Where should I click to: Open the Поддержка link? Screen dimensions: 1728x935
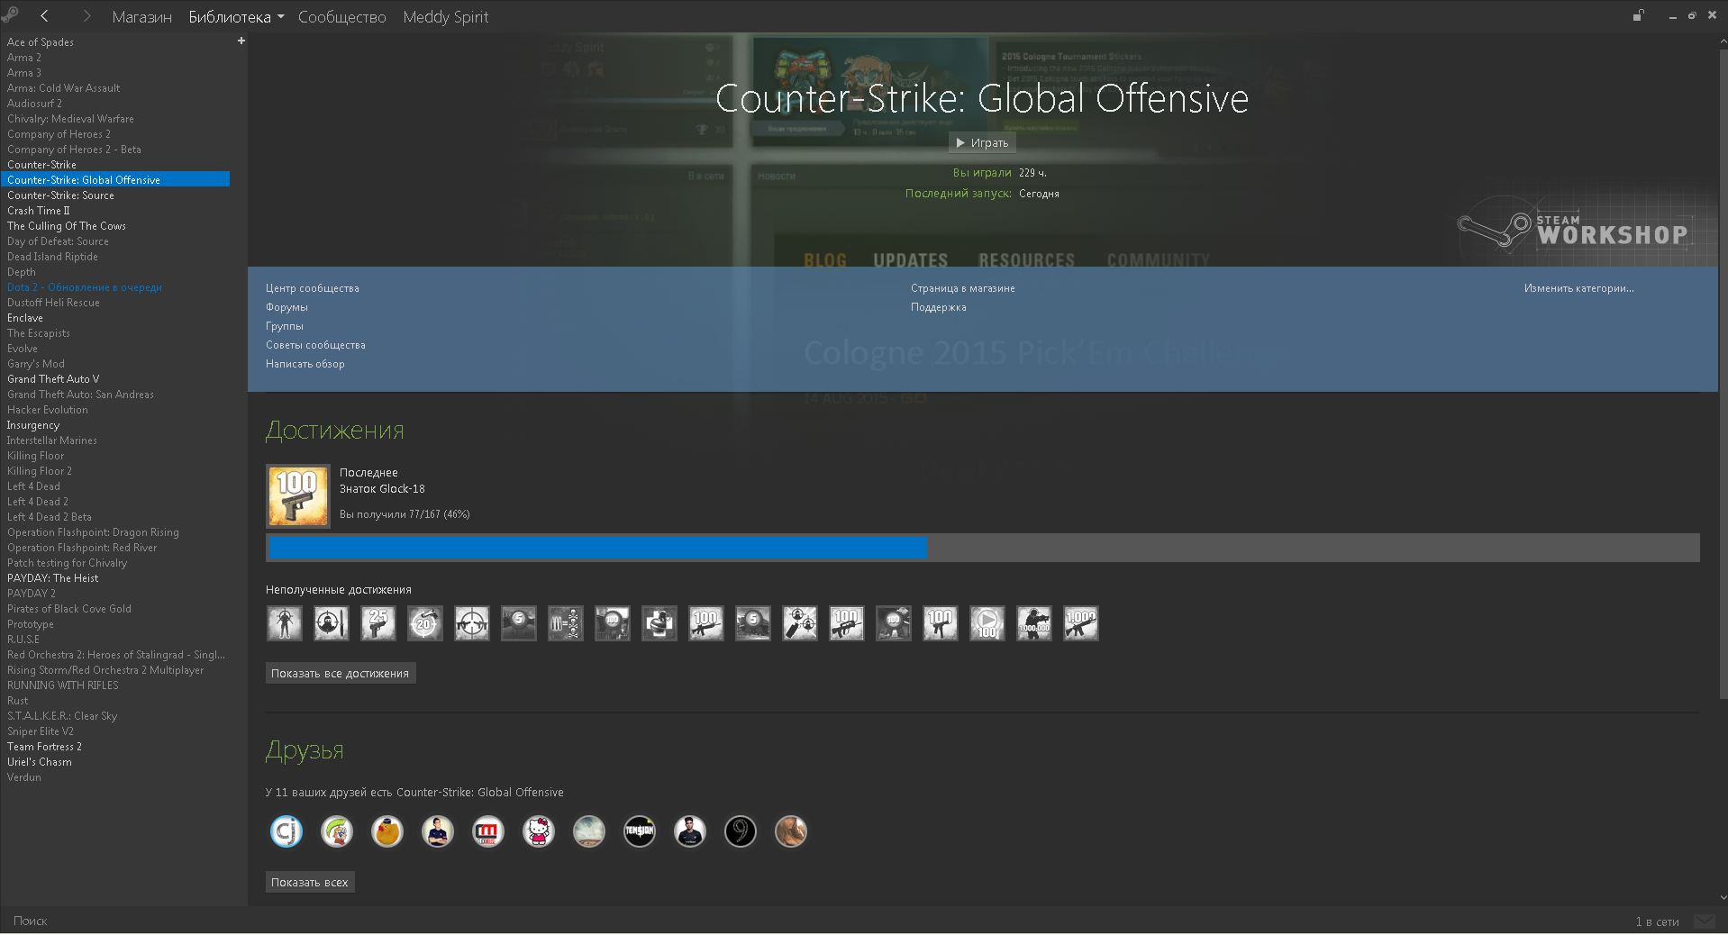(x=938, y=307)
